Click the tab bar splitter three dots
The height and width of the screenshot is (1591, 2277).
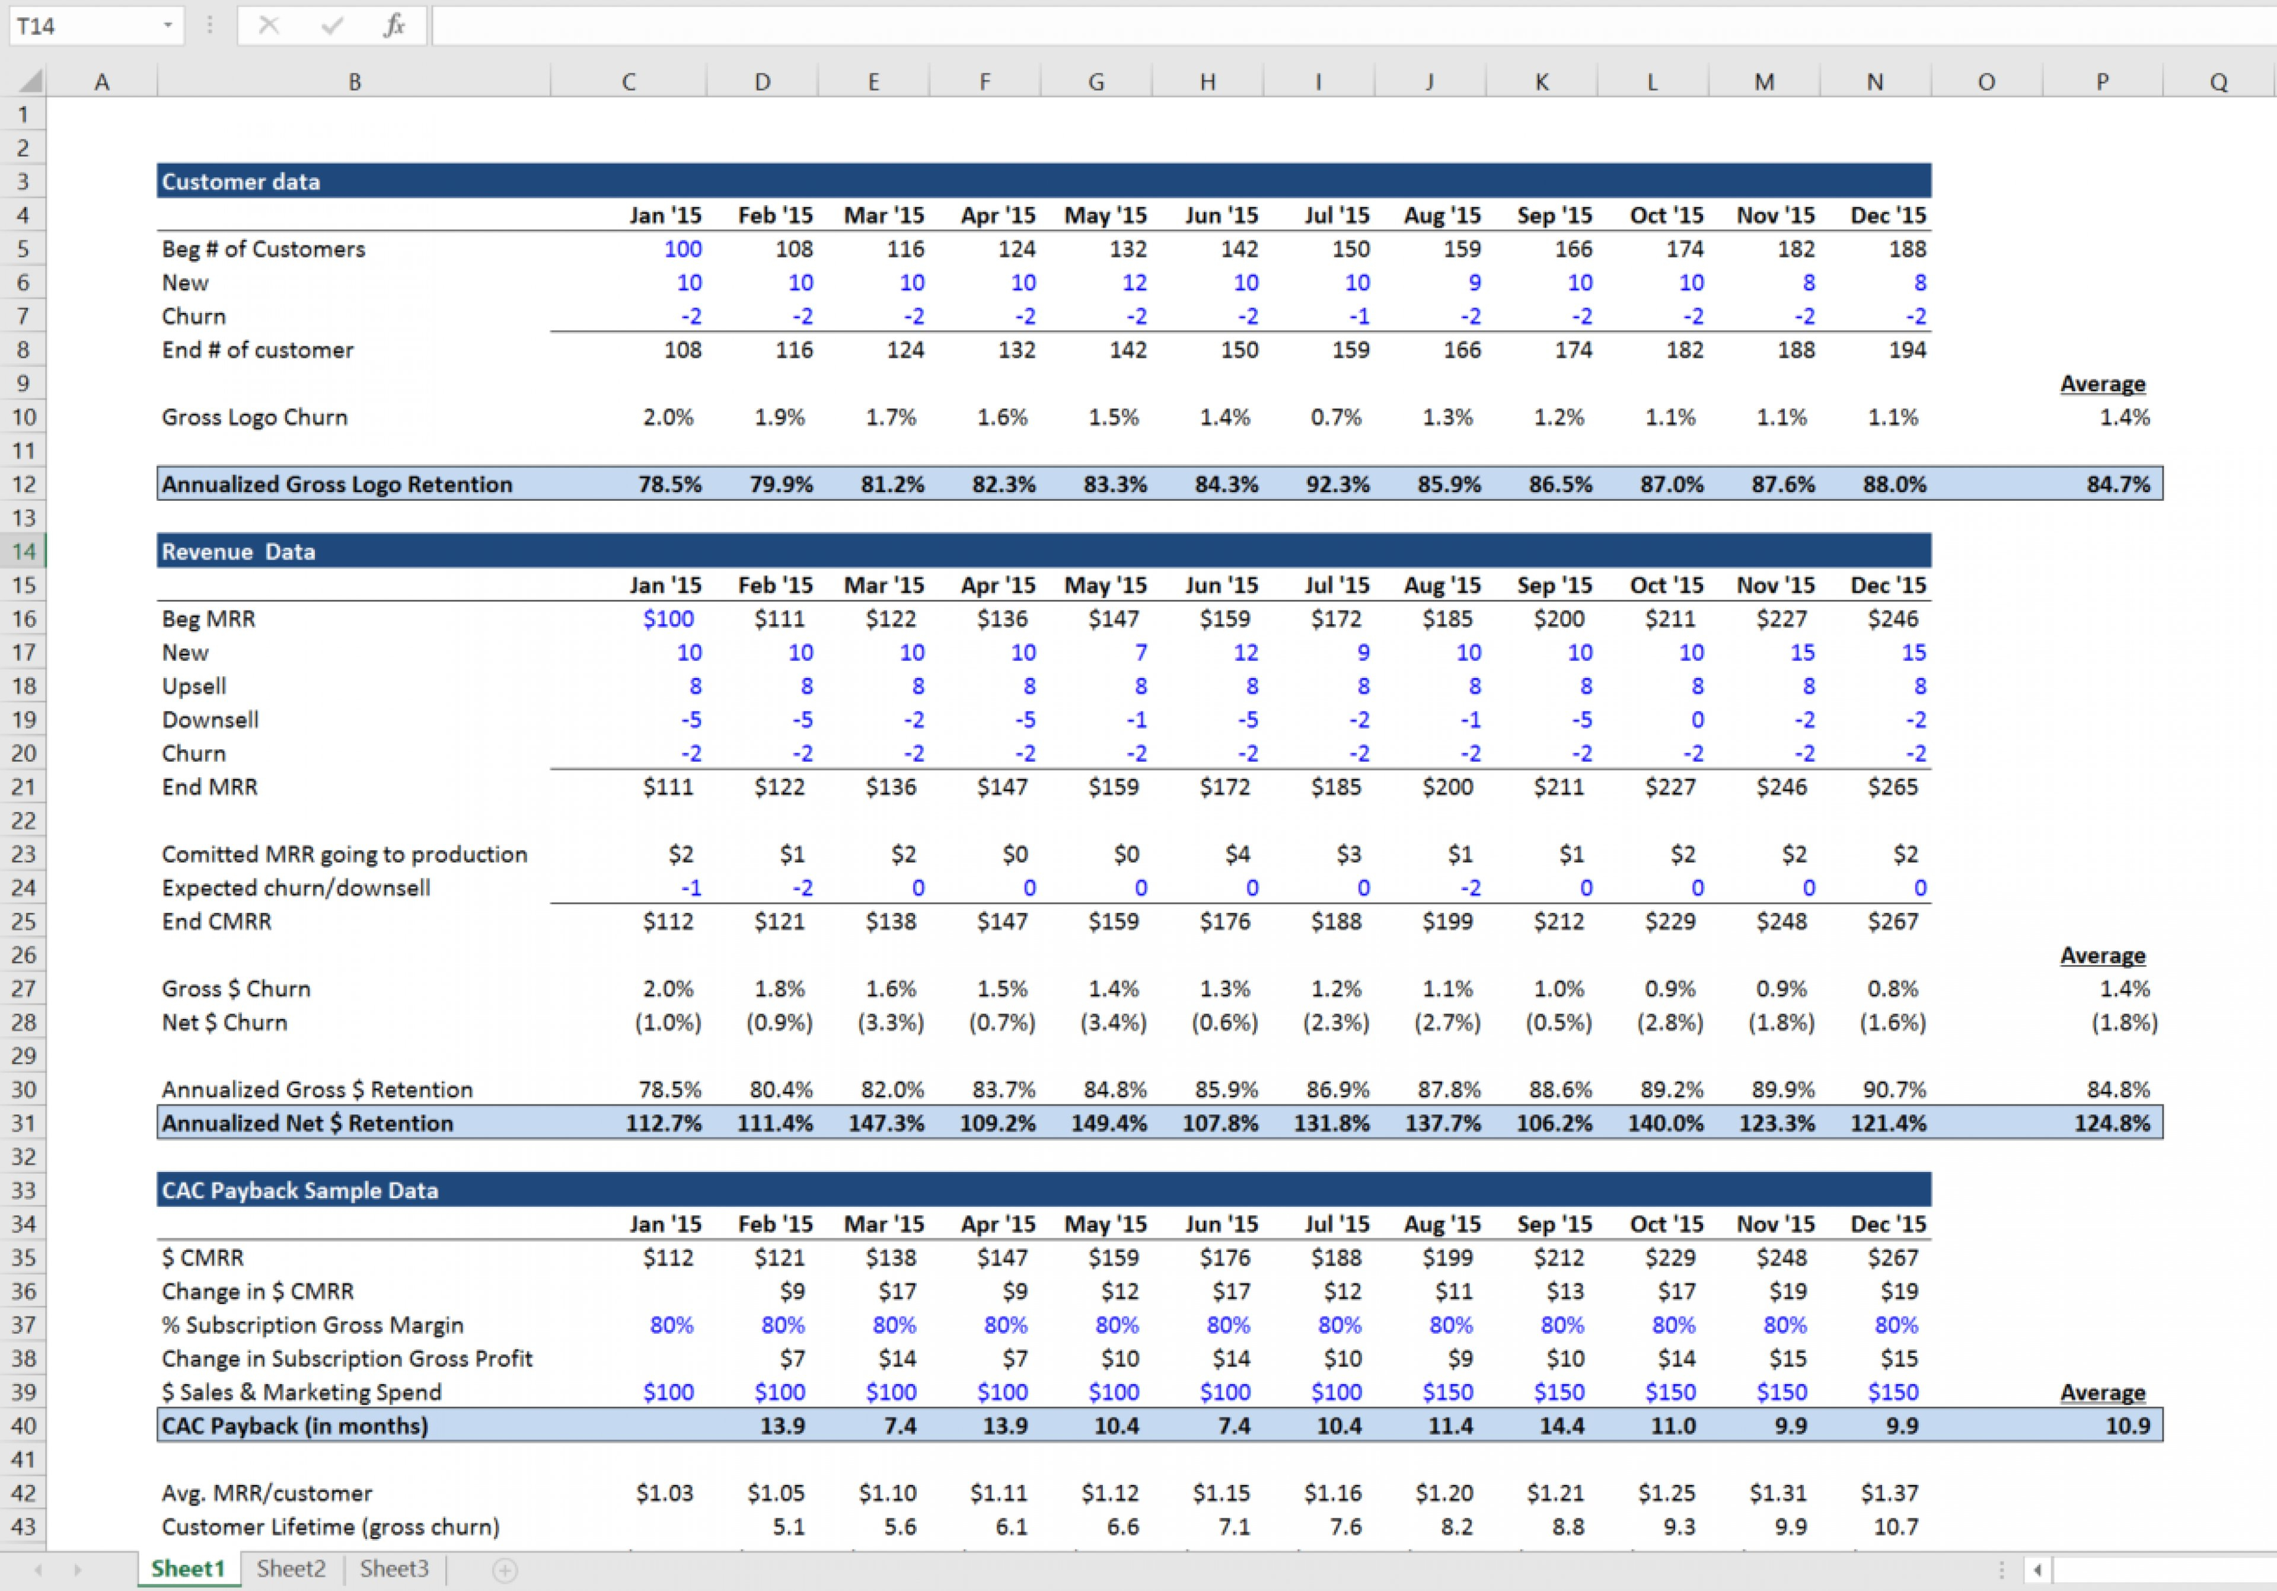[2001, 1570]
